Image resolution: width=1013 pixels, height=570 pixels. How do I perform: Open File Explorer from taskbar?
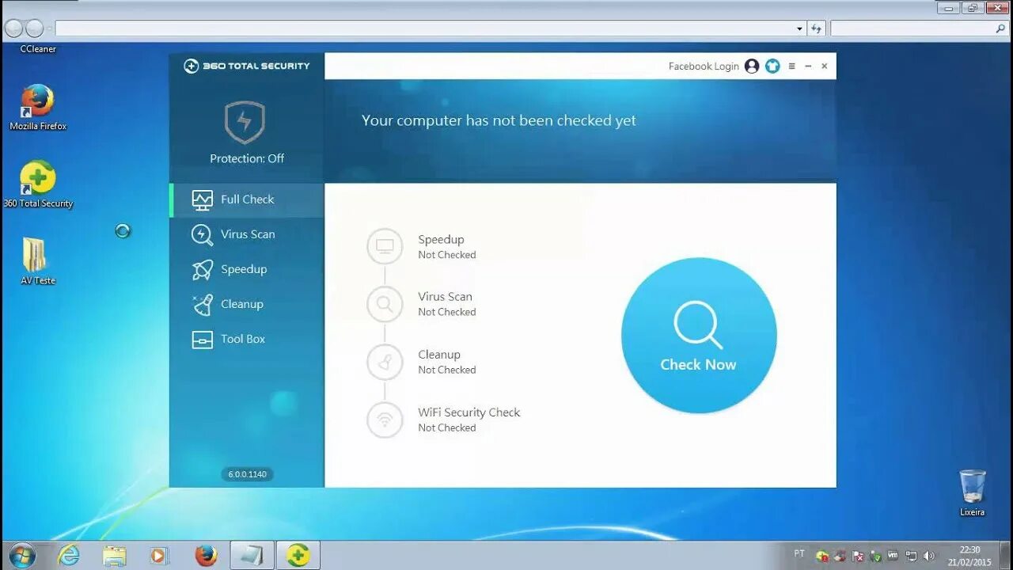click(x=115, y=556)
